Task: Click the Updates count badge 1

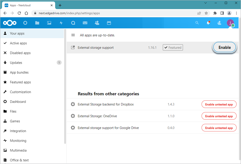Action: [x=59, y=63]
